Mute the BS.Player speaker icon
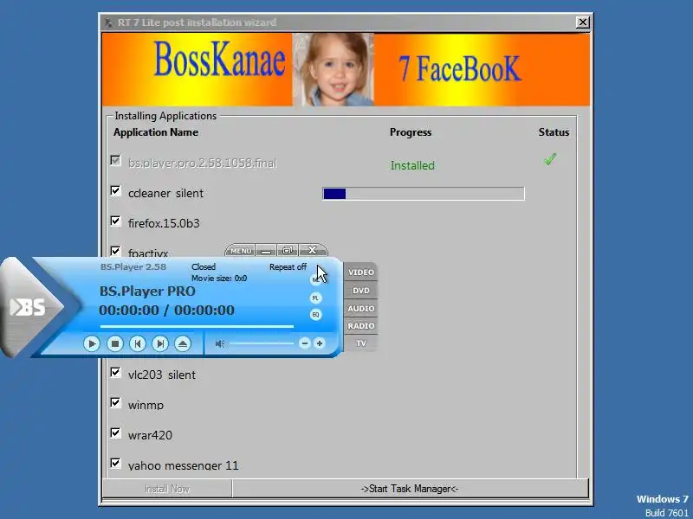The image size is (693, 519). 220,343
